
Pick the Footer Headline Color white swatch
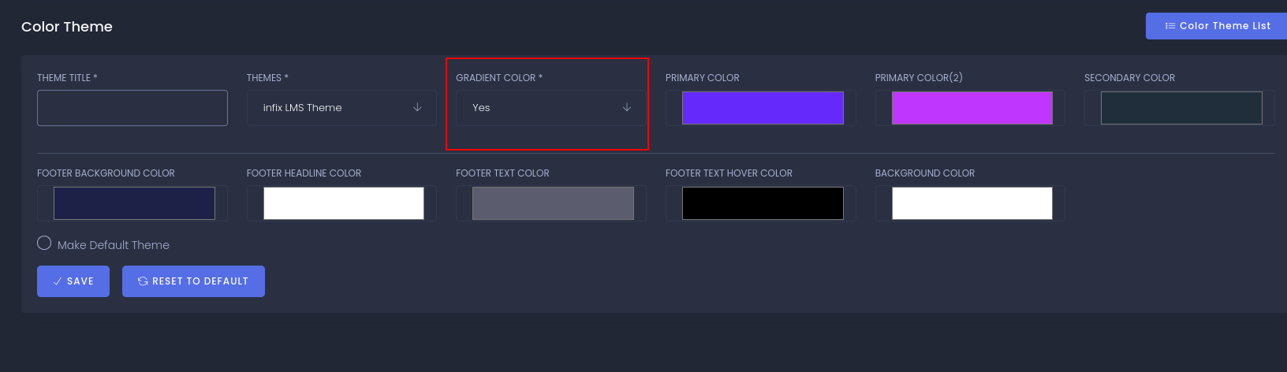(x=344, y=203)
